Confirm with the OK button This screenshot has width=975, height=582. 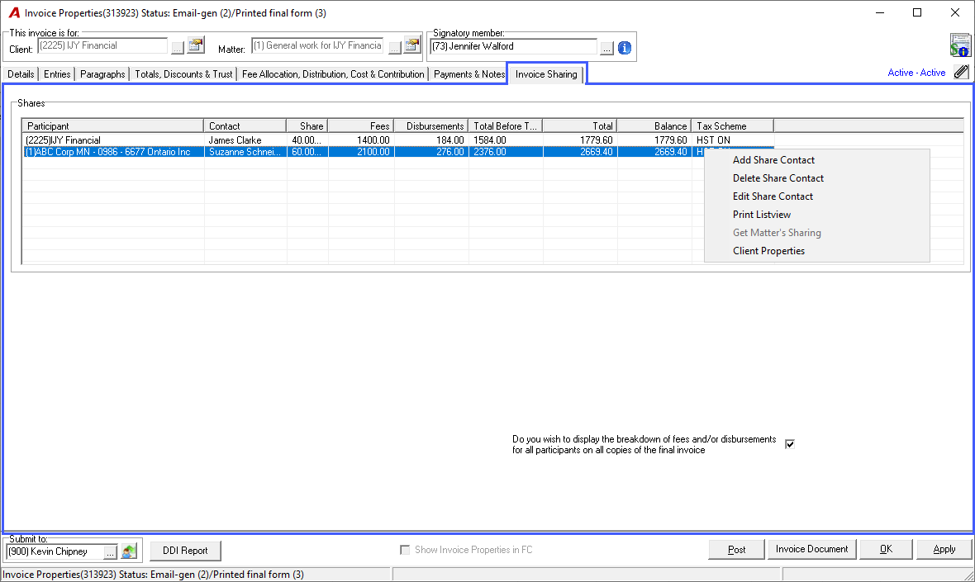click(886, 549)
